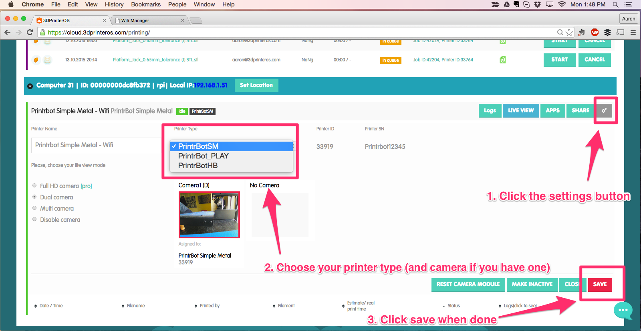641x331 pixels.
Task: Switch to the Wifi Manager tab
Action: (x=148, y=20)
